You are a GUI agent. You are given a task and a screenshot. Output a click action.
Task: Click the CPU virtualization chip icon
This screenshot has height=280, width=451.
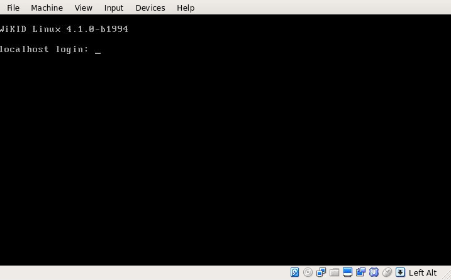(x=374, y=272)
